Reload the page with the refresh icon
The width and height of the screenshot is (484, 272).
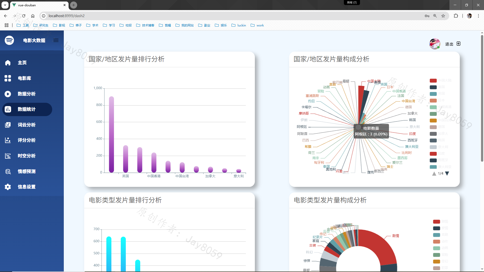[x=24, y=16]
